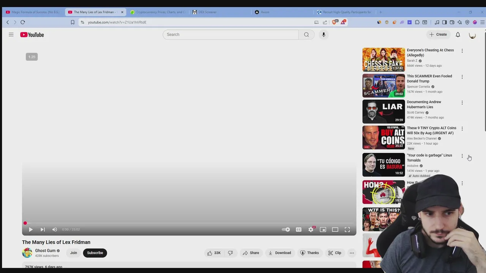Image resolution: width=486 pixels, height=273 pixels.
Task: Toggle the browser sidebar panel icon
Action: pos(444,22)
